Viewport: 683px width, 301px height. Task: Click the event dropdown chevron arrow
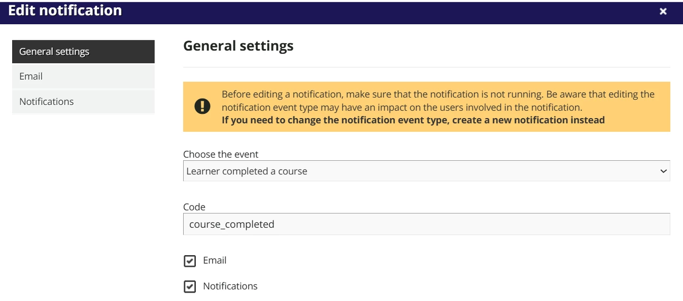click(663, 171)
